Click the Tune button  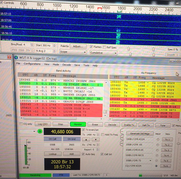pyautogui.click(x=163, y=125)
